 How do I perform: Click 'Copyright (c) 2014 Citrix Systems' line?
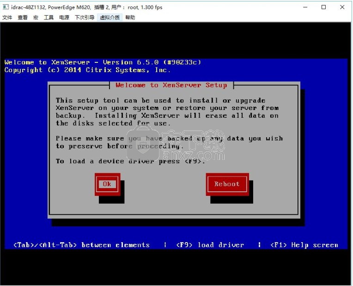[87, 70]
